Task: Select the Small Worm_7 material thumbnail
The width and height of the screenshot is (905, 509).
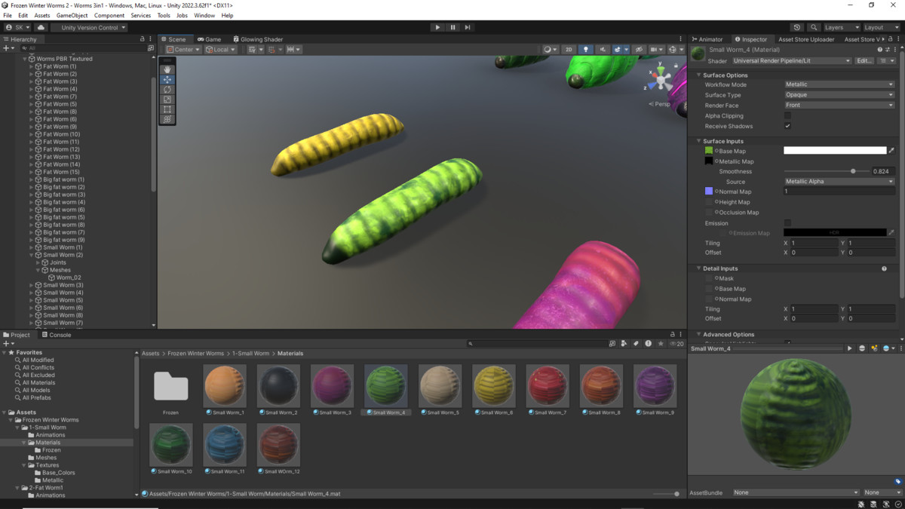Action: tap(548, 385)
